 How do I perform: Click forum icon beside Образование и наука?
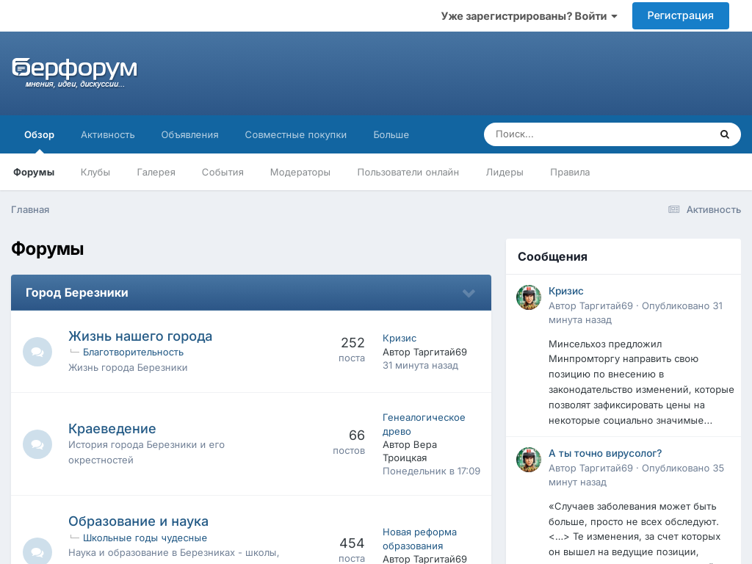pos(37,551)
